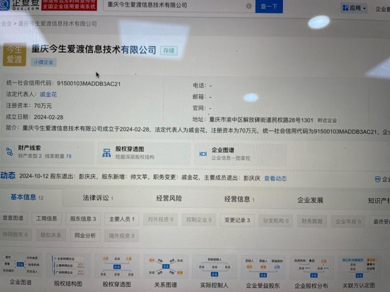
Task: Click the 对外投资 0 sub-tab
Action: click(x=161, y=219)
